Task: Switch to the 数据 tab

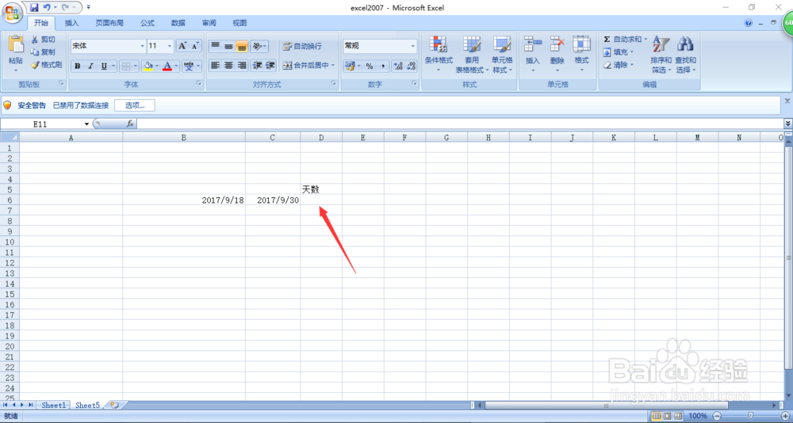Action: pyautogui.click(x=178, y=23)
